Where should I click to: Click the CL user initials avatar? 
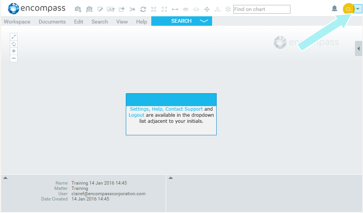click(349, 9)
